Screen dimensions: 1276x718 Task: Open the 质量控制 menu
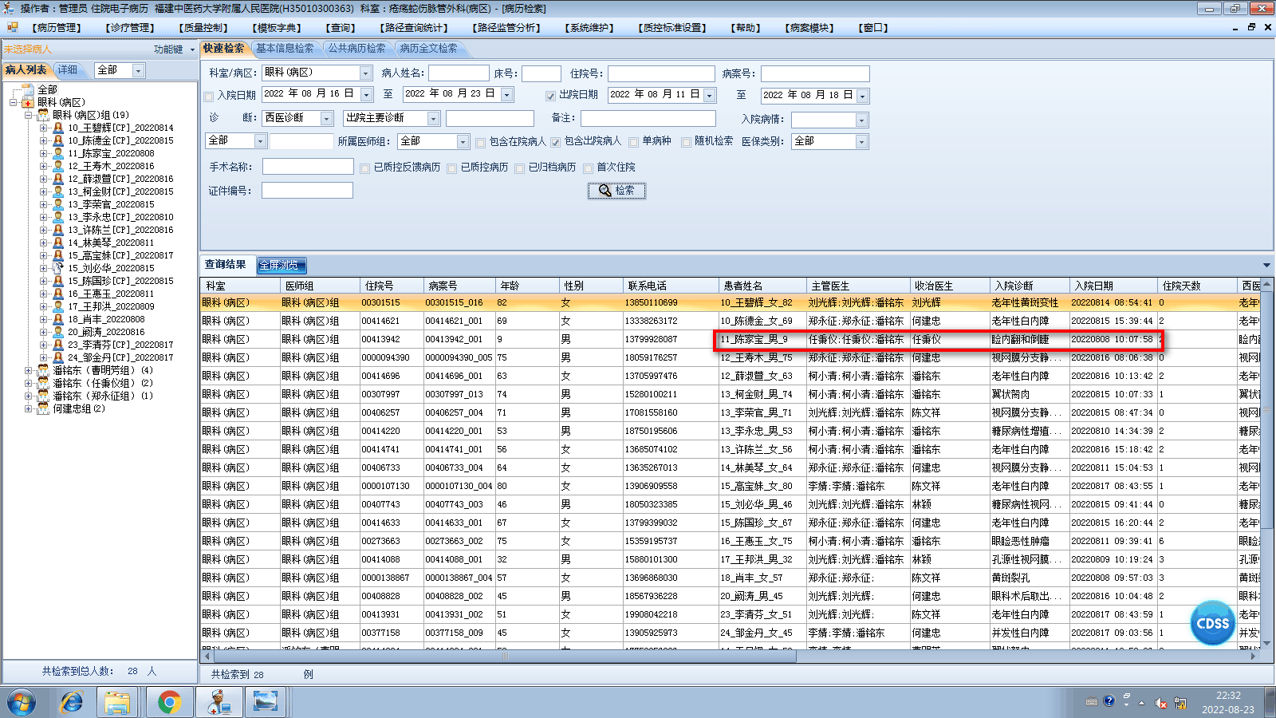coord(203,28)
